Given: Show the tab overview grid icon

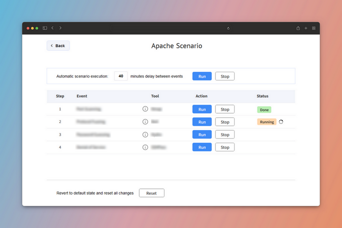Looking at the screenshot, I should (x=314, y=28).
